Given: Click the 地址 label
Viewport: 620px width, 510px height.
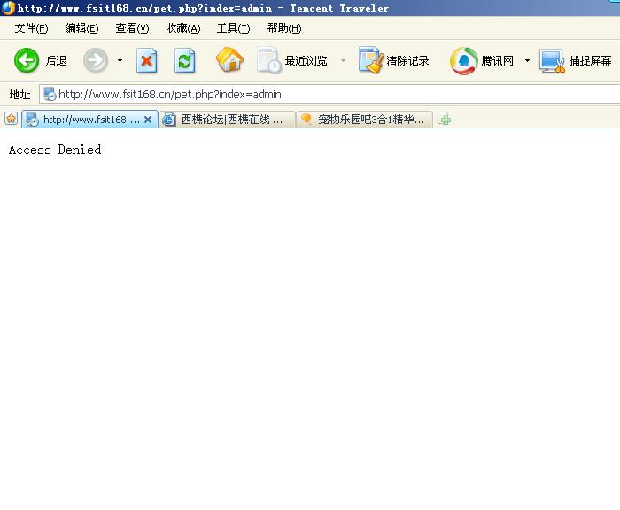Looking at the screenshot, I should click(19, 95).
